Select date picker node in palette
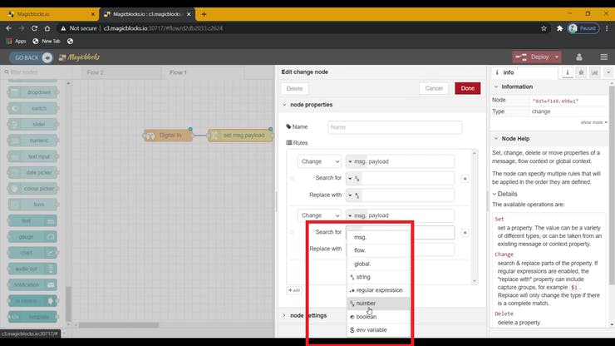 [33, 172]
